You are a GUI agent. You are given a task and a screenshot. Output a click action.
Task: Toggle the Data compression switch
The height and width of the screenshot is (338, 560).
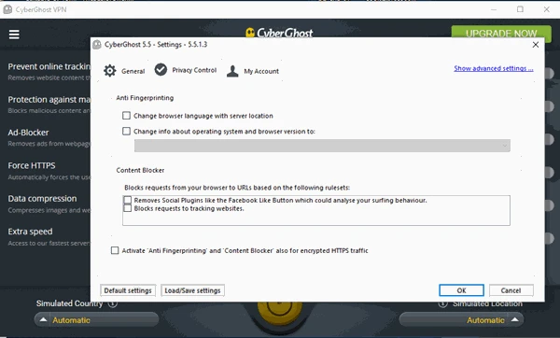click(x=550, y=204)
